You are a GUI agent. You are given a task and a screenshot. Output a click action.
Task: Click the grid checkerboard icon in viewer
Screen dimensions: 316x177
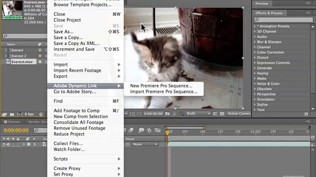pos(222,114)
